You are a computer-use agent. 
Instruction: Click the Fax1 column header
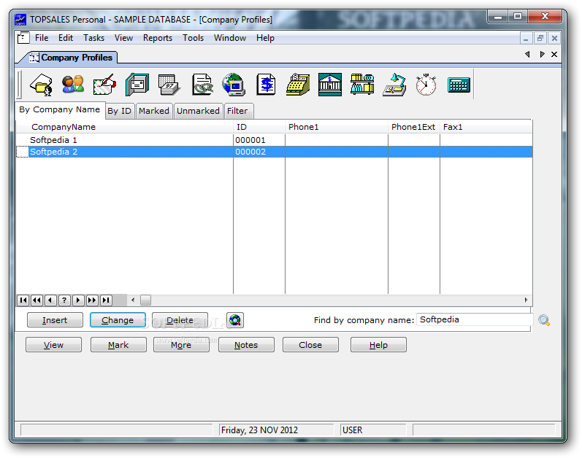[486, 127]
